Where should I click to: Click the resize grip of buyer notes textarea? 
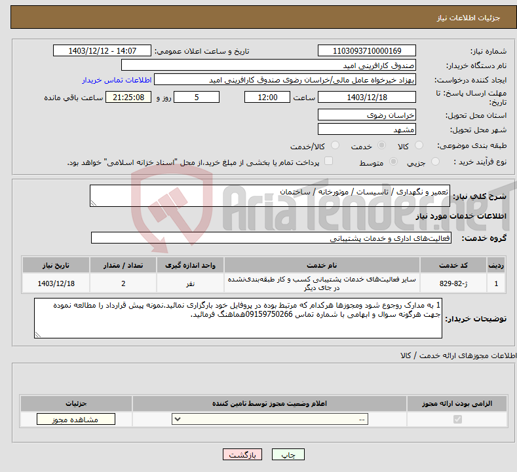point(38,335)
